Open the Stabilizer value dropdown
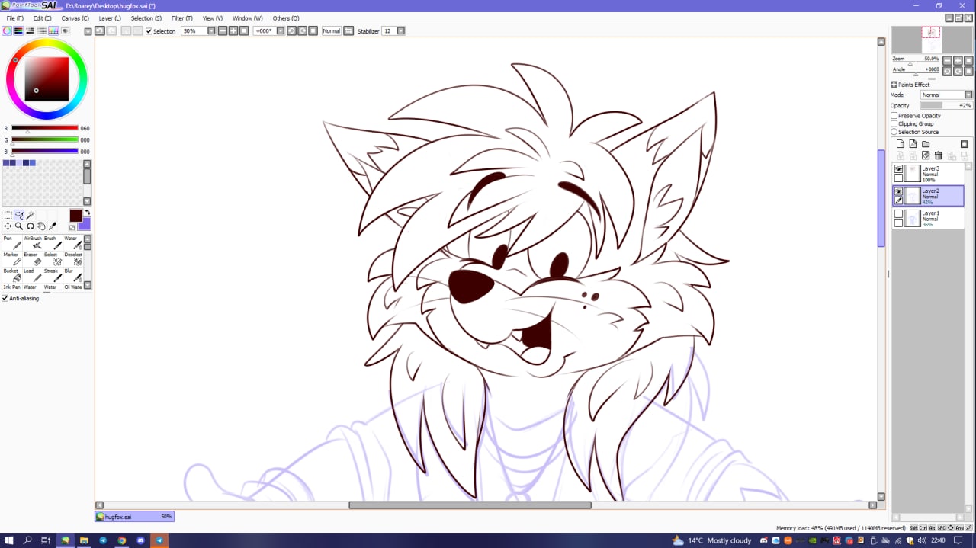976x548 pixels. click(x=401, y=30)
